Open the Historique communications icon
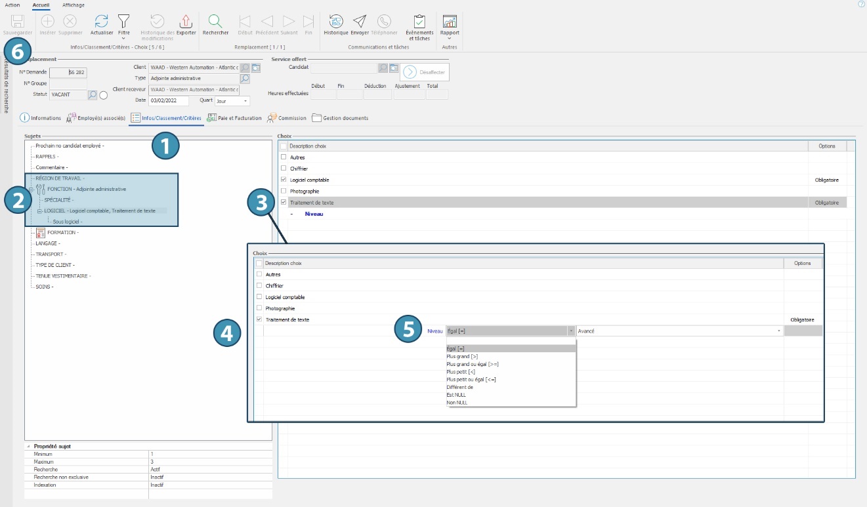The width and height of the screenshot is (867, 507). 336,22
